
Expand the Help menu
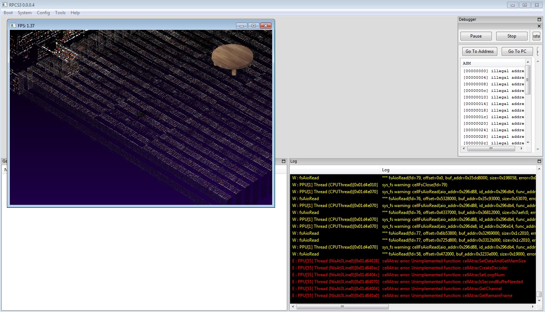[75, 13]
